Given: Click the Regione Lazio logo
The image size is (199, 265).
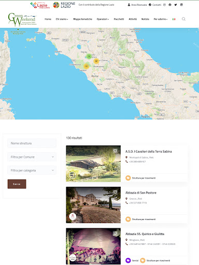Looking at the screenshot, I should 64,5.
